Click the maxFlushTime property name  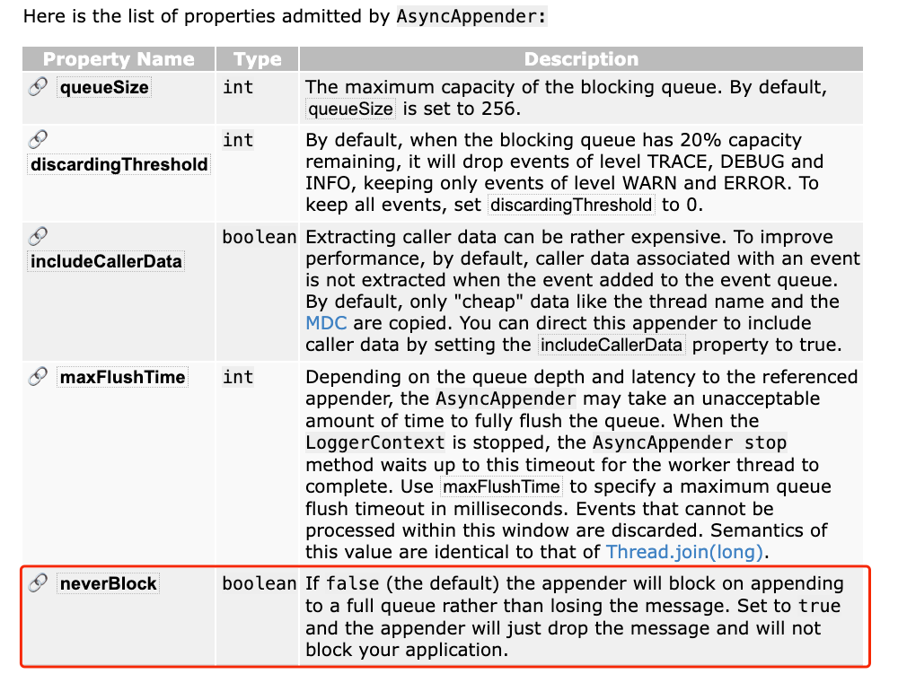122,377
